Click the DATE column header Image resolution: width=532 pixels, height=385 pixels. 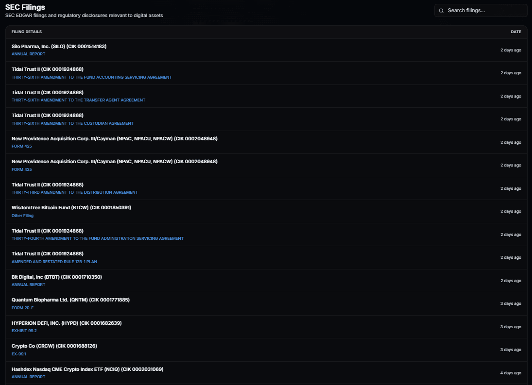515,32
